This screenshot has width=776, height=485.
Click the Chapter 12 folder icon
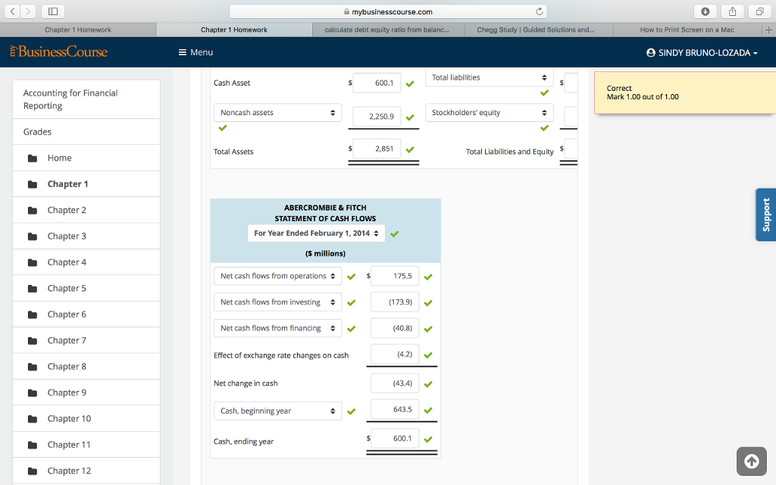[33, 471]
